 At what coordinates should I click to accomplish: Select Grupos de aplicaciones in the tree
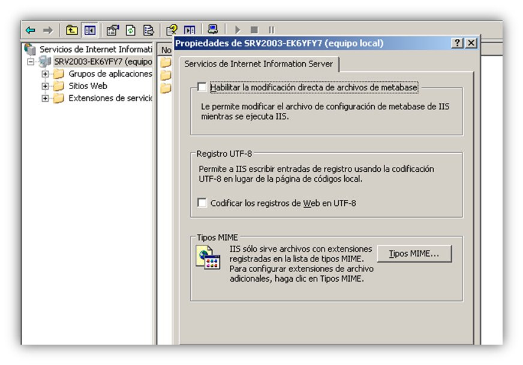[x=110, y=74]
